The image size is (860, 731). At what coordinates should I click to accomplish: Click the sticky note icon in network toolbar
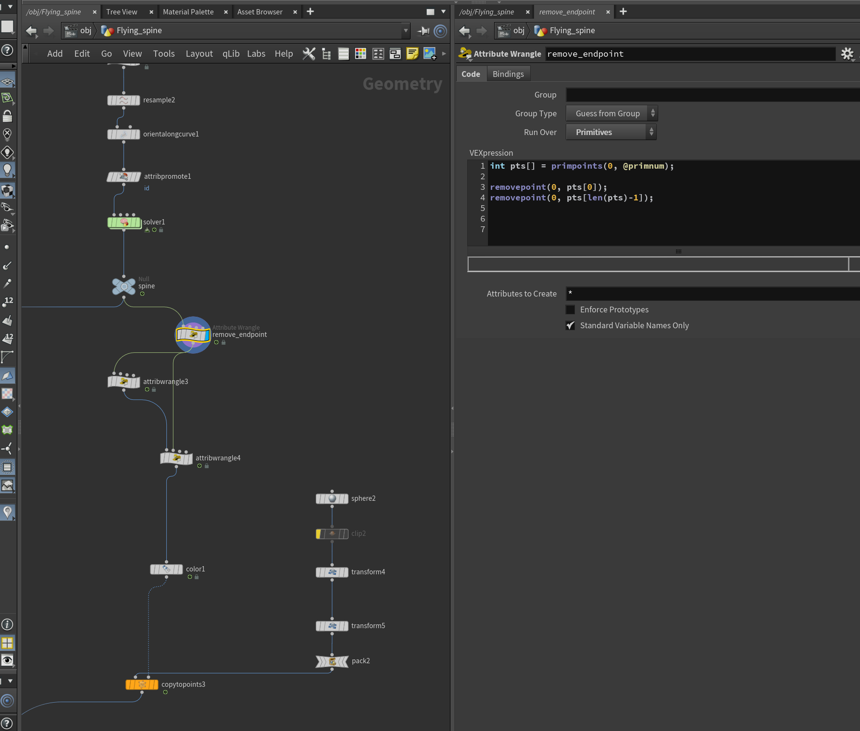click(412, 53)
